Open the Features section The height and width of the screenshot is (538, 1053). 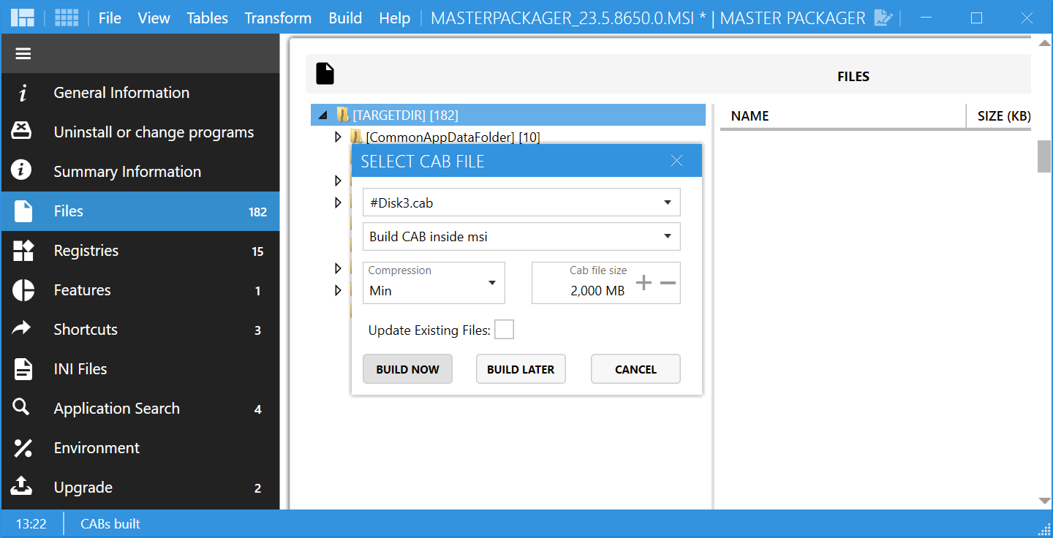tap(140, 290)
